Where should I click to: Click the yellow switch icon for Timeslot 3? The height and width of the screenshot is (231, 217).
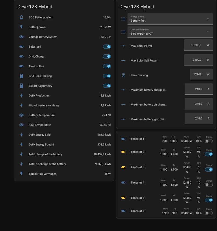tap(123, 167)
